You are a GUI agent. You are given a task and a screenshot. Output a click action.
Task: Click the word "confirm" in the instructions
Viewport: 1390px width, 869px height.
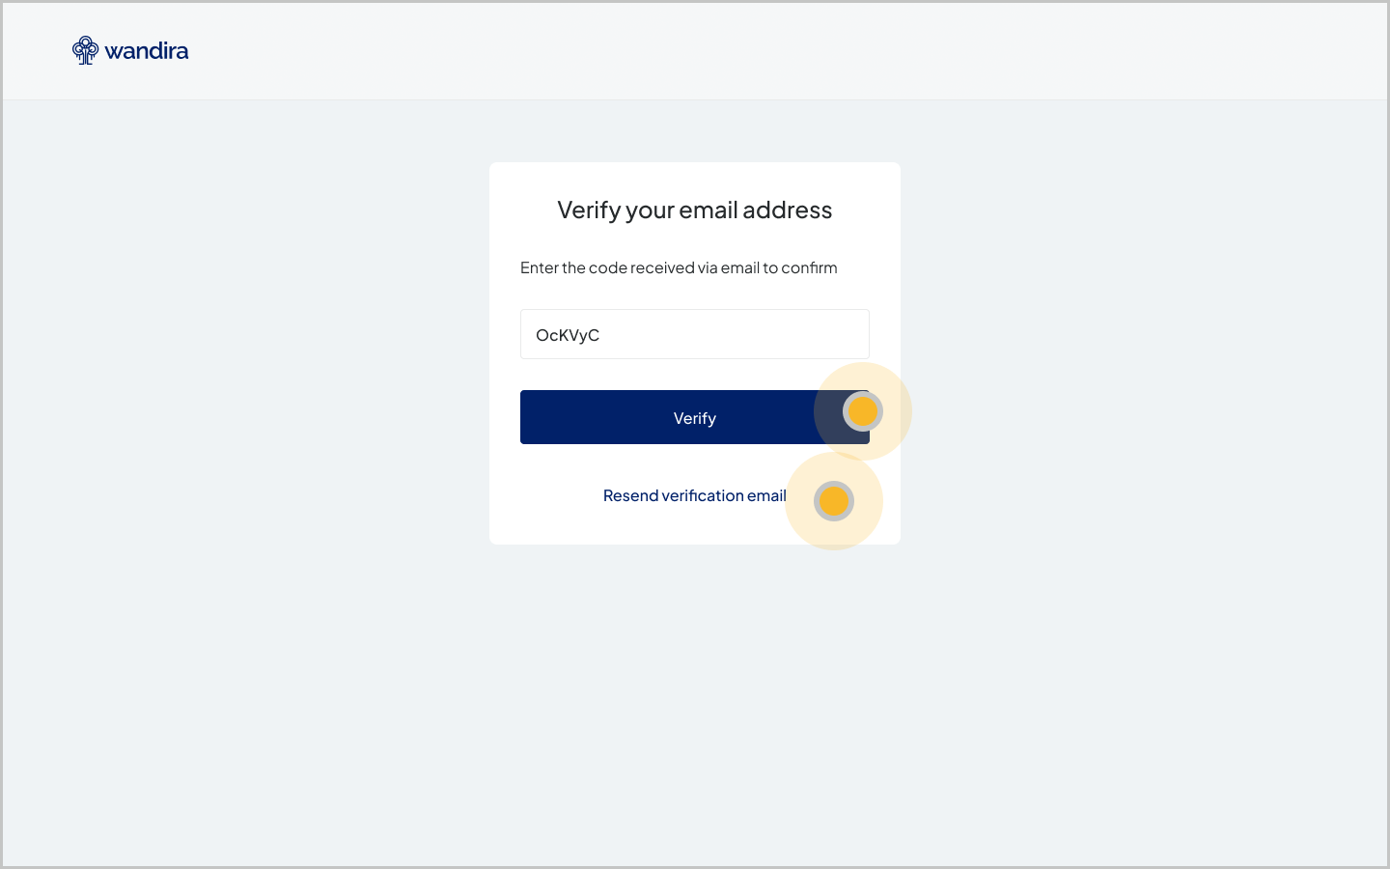(809, 267)
